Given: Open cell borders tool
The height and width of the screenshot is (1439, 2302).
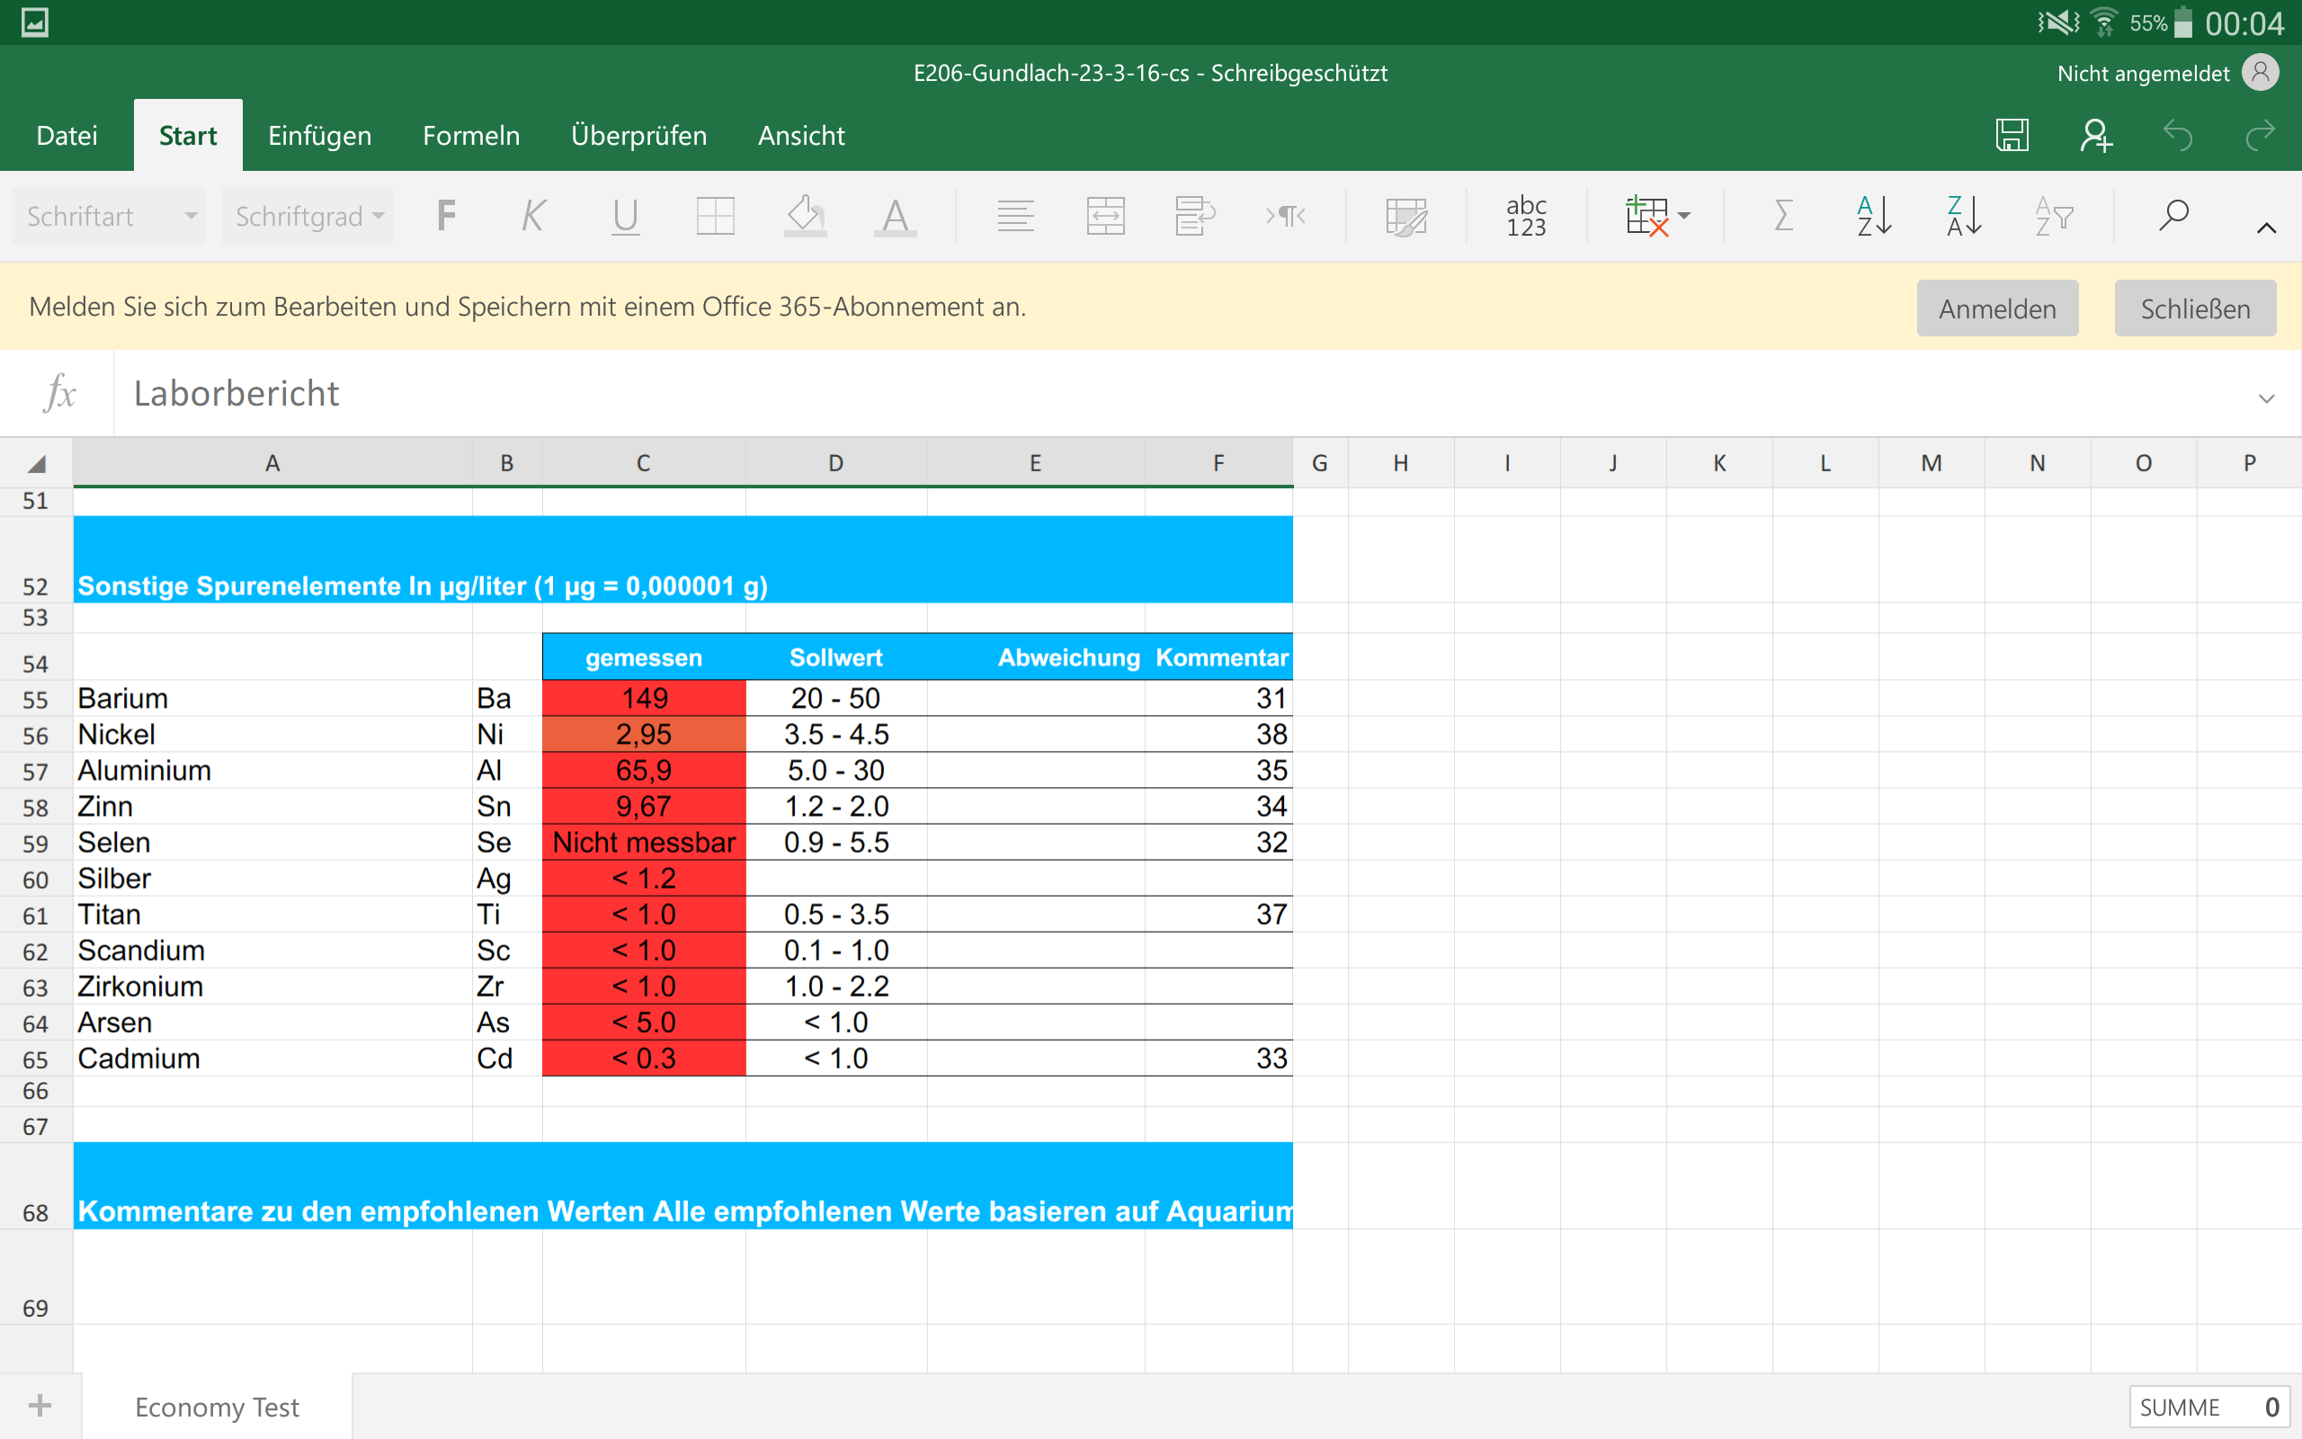Looking at the screenshot, I should point(714,216).
